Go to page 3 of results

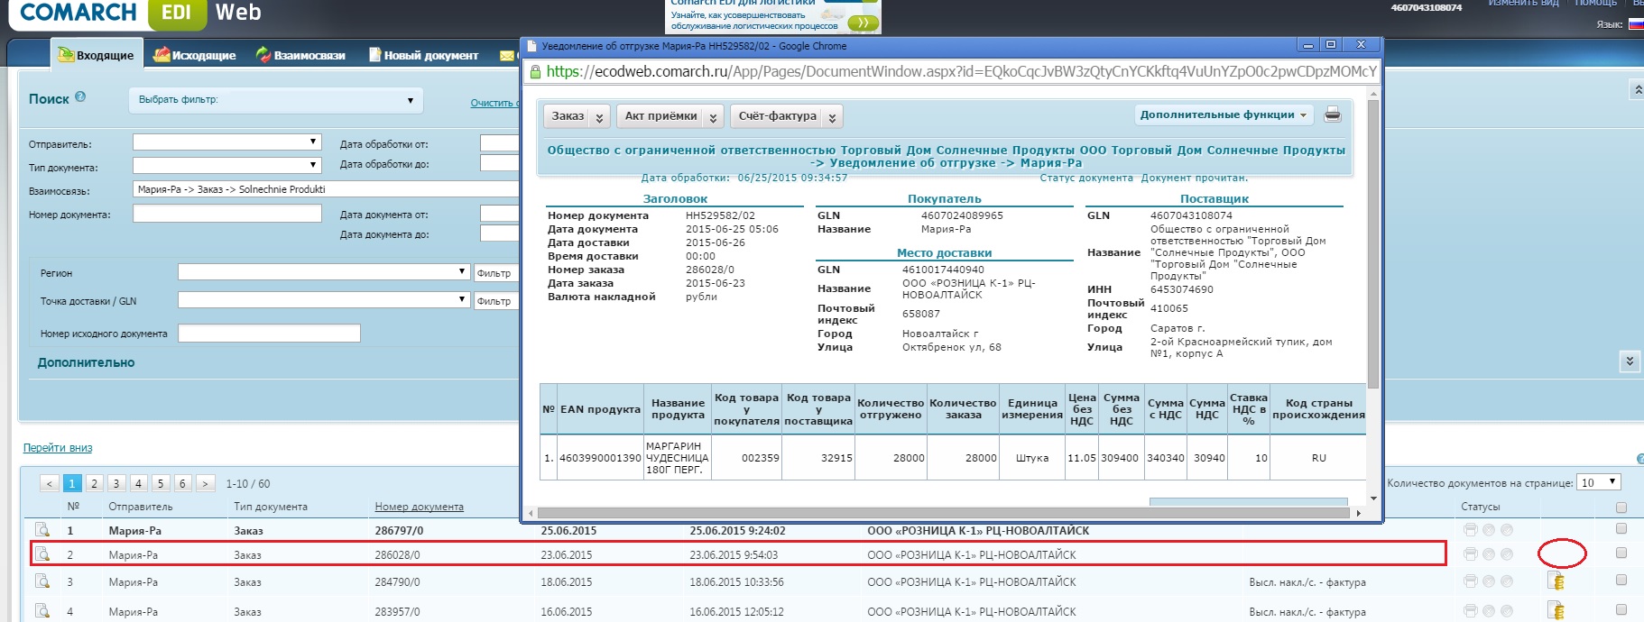pos(115,483)
